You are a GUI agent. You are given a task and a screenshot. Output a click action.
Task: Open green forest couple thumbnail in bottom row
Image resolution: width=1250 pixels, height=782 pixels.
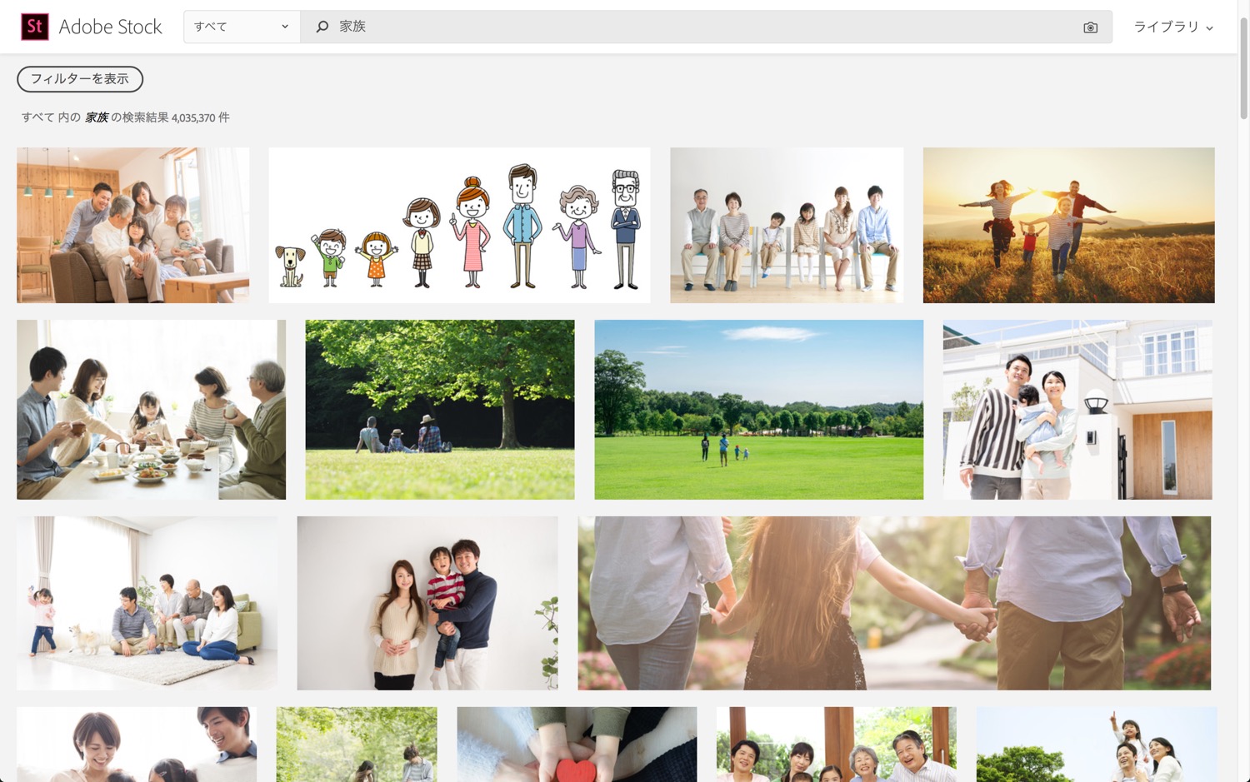pos(357,745)
